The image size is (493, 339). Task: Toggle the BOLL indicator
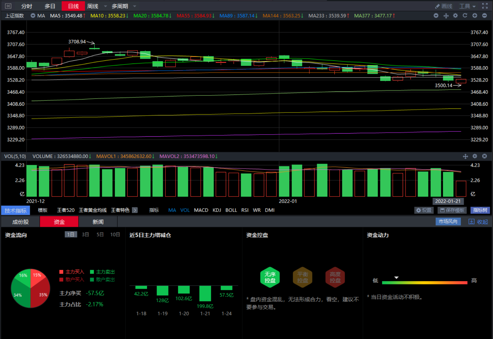point(231,210)
